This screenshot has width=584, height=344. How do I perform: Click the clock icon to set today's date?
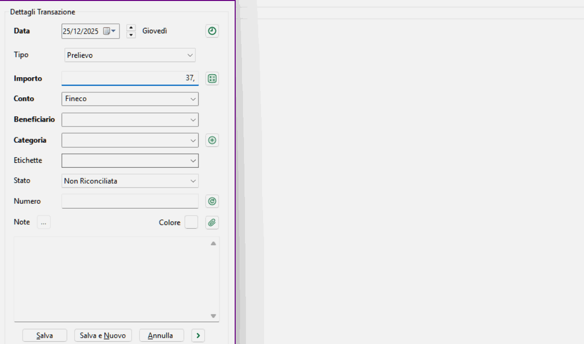[x=212, y=31]
